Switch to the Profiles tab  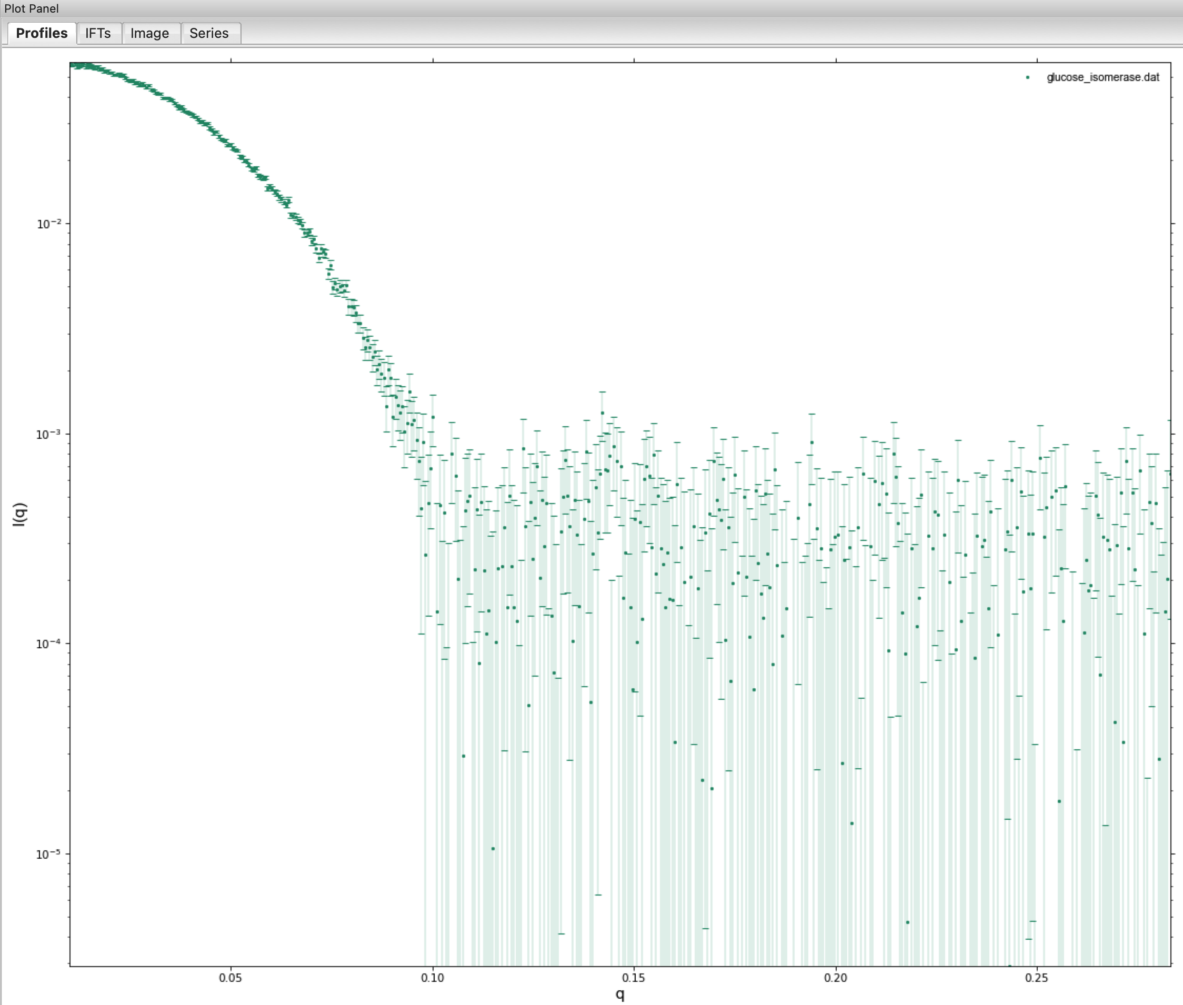coord(42,33)
